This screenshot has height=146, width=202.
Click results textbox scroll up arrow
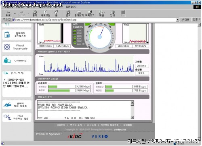point(132,103)
